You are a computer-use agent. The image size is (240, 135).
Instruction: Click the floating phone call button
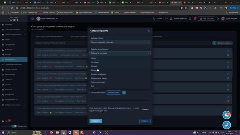pos(226,125)
